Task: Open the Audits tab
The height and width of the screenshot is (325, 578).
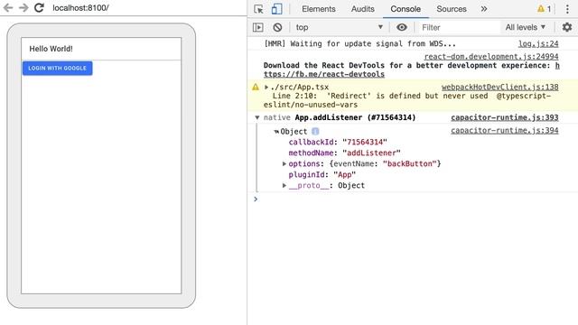Action: pyautogui.click(x=363, y=9)
